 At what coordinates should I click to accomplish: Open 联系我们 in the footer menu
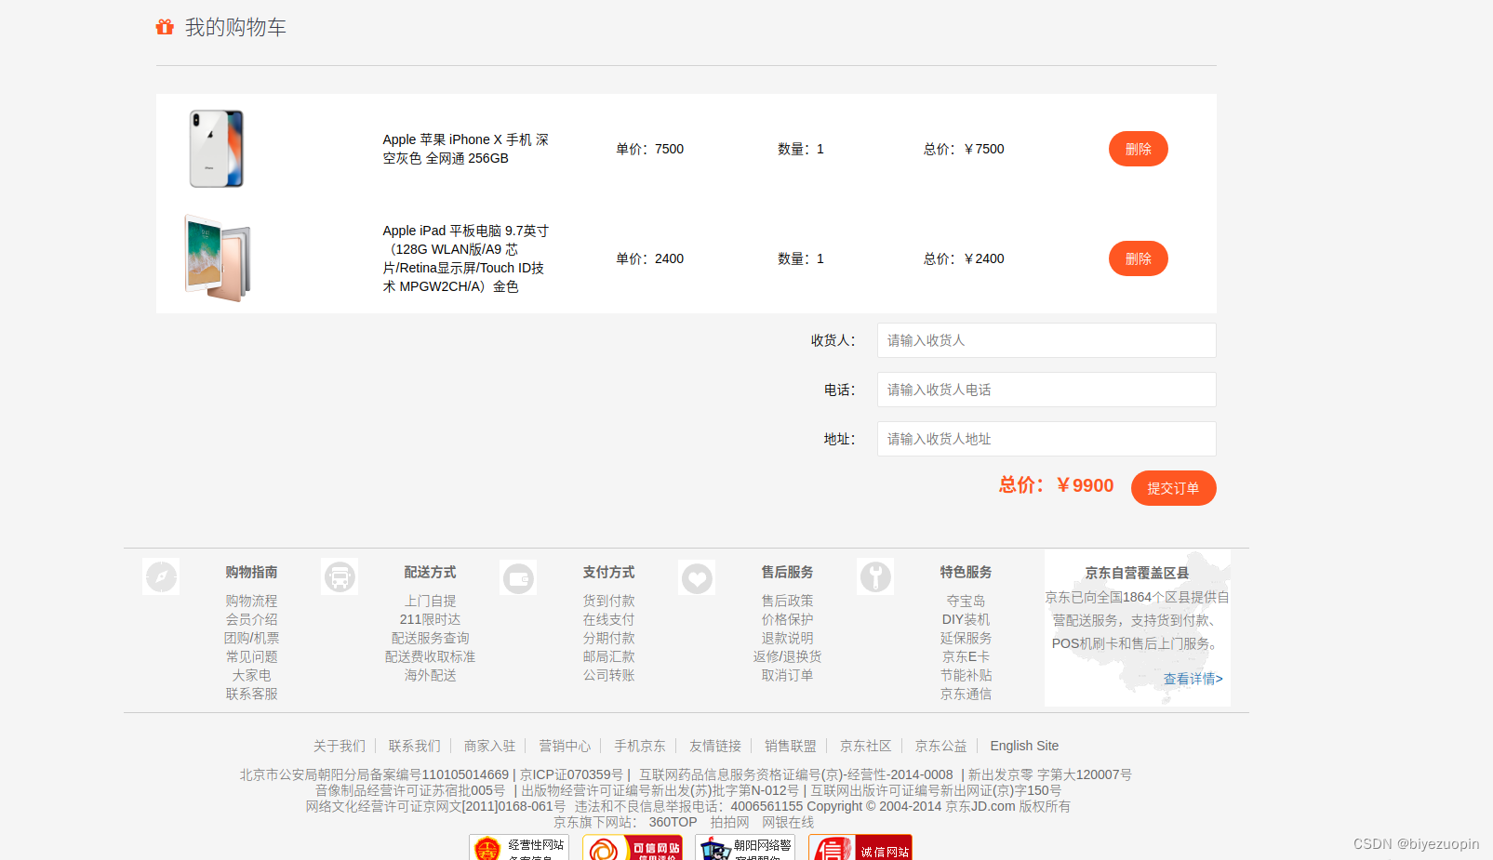[x=415, y=746]
